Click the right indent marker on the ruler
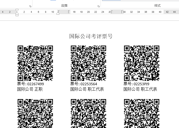179x128 pixels. tap(58, 13)
